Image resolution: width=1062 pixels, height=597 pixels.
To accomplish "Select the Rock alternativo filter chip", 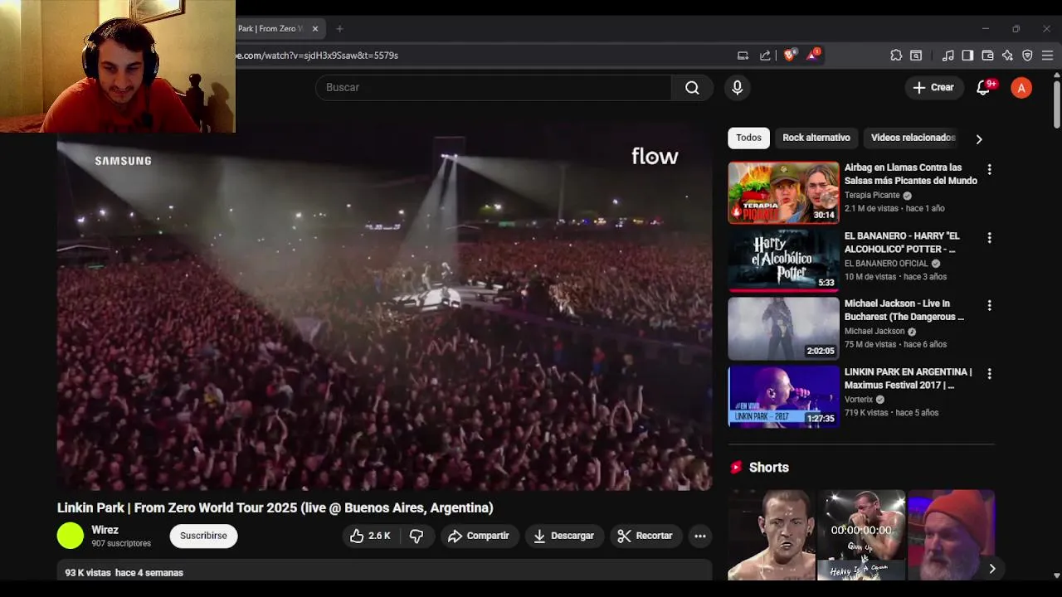I will (816, 138).
